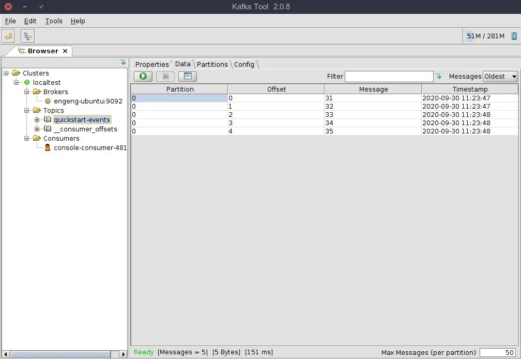Select the engeng-ubuntu:9092 broker node

coord(88,101)
